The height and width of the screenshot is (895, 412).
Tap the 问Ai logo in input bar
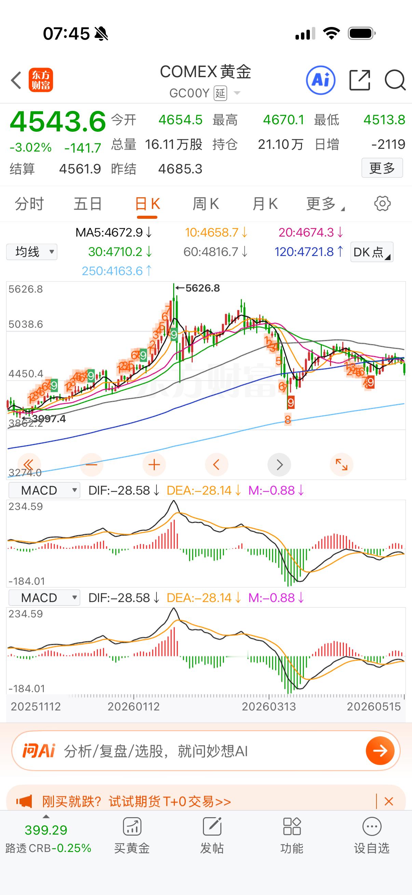39,751
